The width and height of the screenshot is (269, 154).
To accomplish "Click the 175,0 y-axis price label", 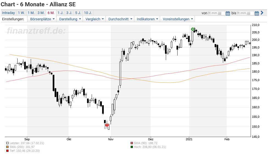I will (x=256, y=80).
